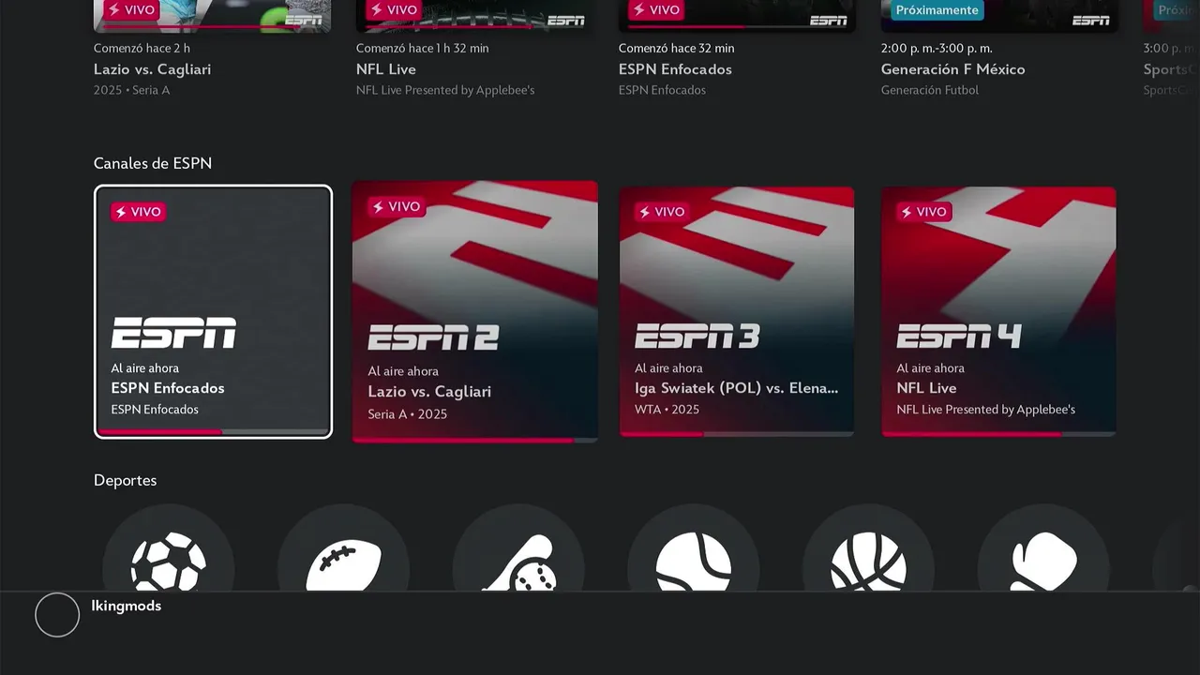Open the soccer ball sport icon
This screenshot has width=1200, height=675.
(168, 549)
